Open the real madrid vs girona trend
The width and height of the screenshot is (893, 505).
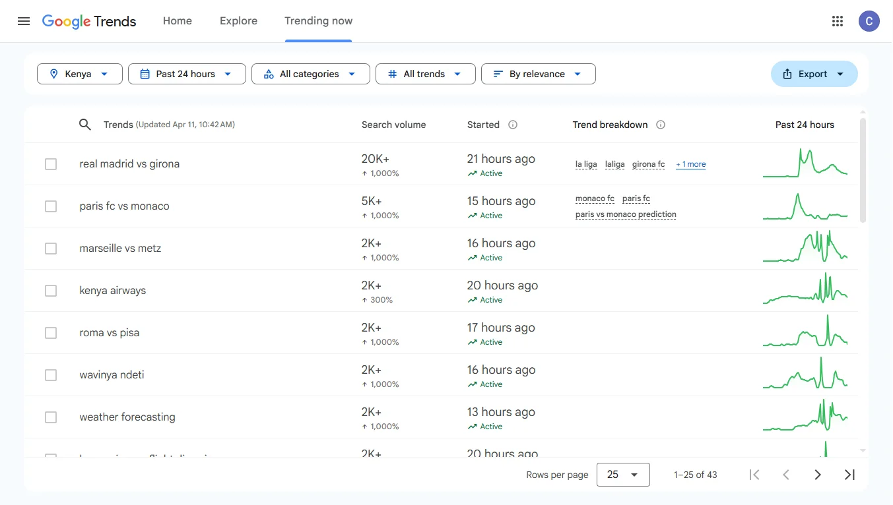129,164
